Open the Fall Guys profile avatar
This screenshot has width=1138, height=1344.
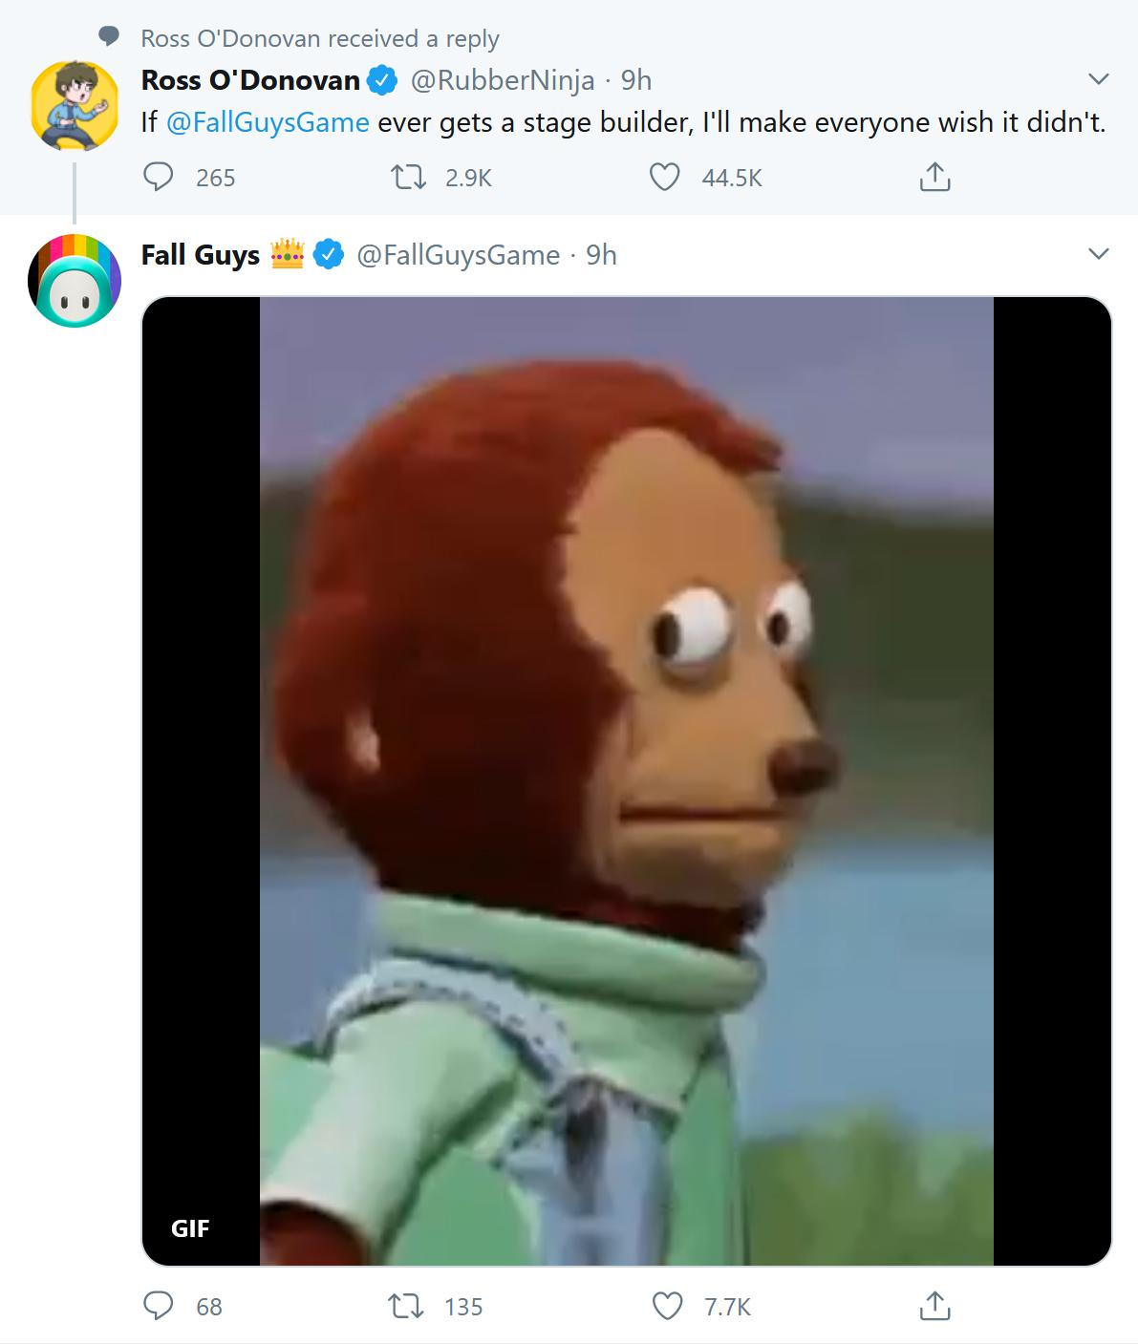[x=75, y=281]
